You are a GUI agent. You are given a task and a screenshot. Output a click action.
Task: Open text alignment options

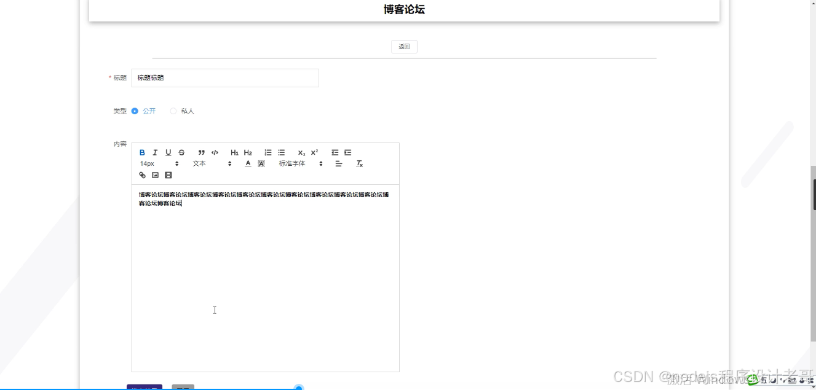338,163
